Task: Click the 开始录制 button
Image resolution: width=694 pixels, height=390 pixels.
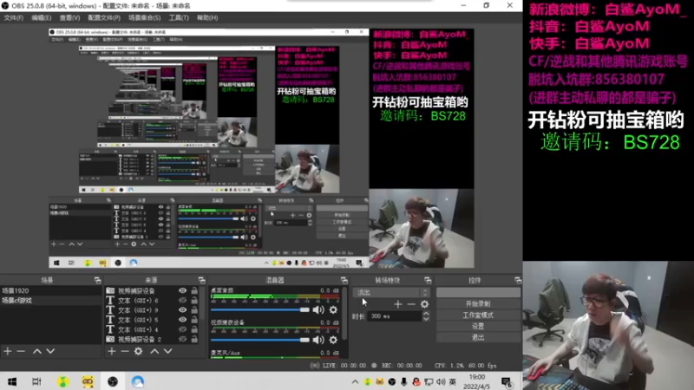Action: (478, 304)
